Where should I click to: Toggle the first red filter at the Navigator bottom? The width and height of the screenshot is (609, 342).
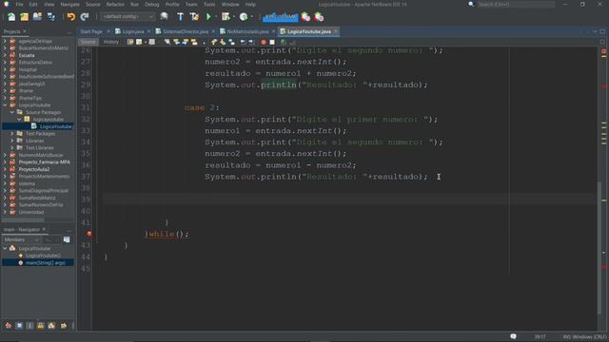[9, 326]
